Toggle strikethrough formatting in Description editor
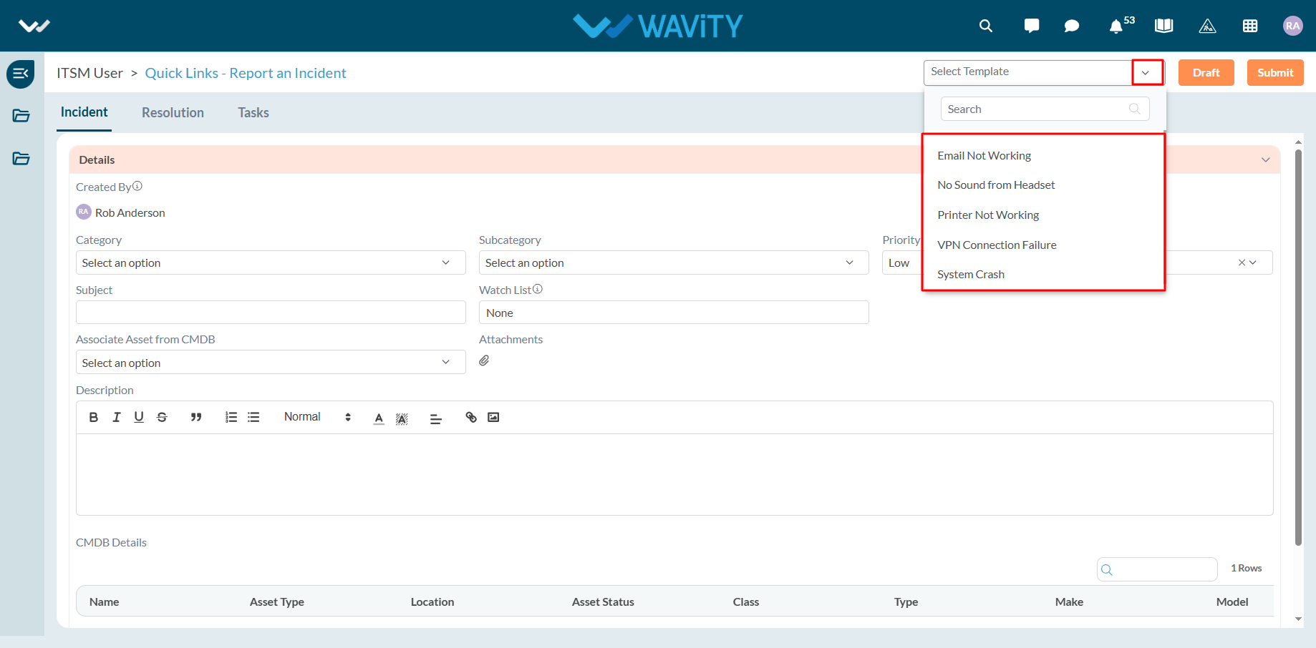Viewport: 1316px width, 648px height. pos(162,417)
